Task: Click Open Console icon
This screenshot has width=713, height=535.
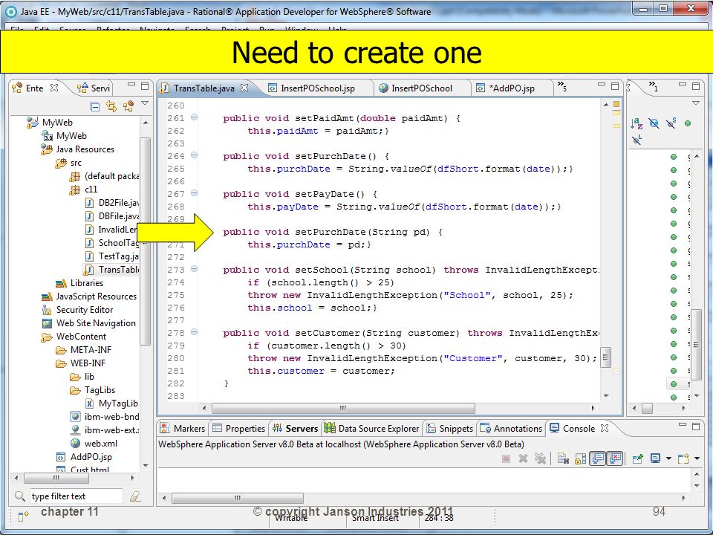Action: click(x=683, y=458)
